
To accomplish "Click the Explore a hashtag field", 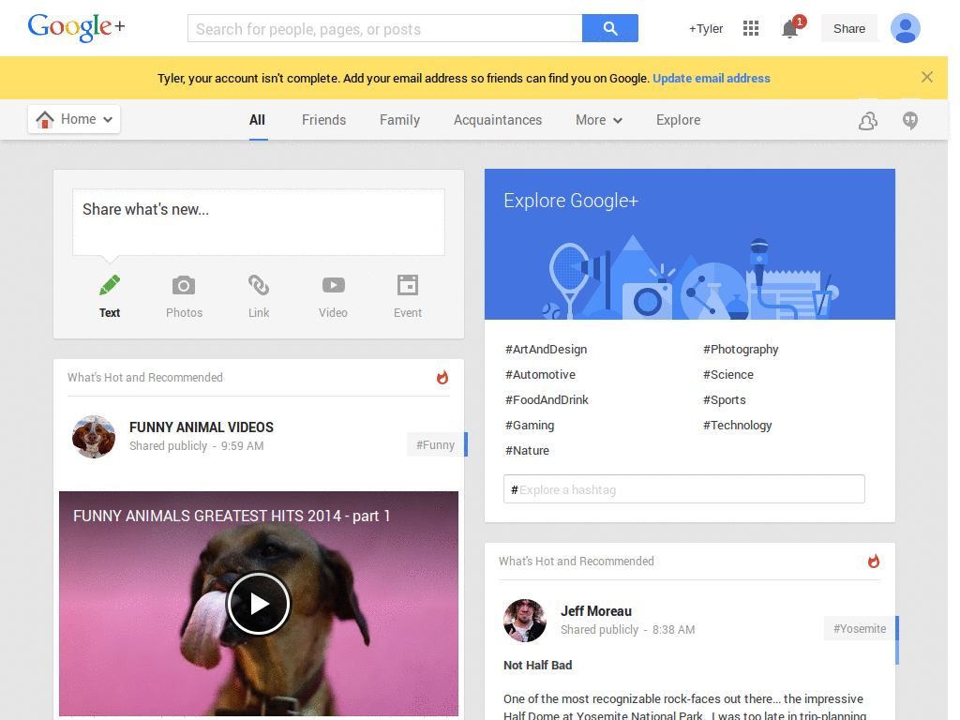I will coord(683,489).
